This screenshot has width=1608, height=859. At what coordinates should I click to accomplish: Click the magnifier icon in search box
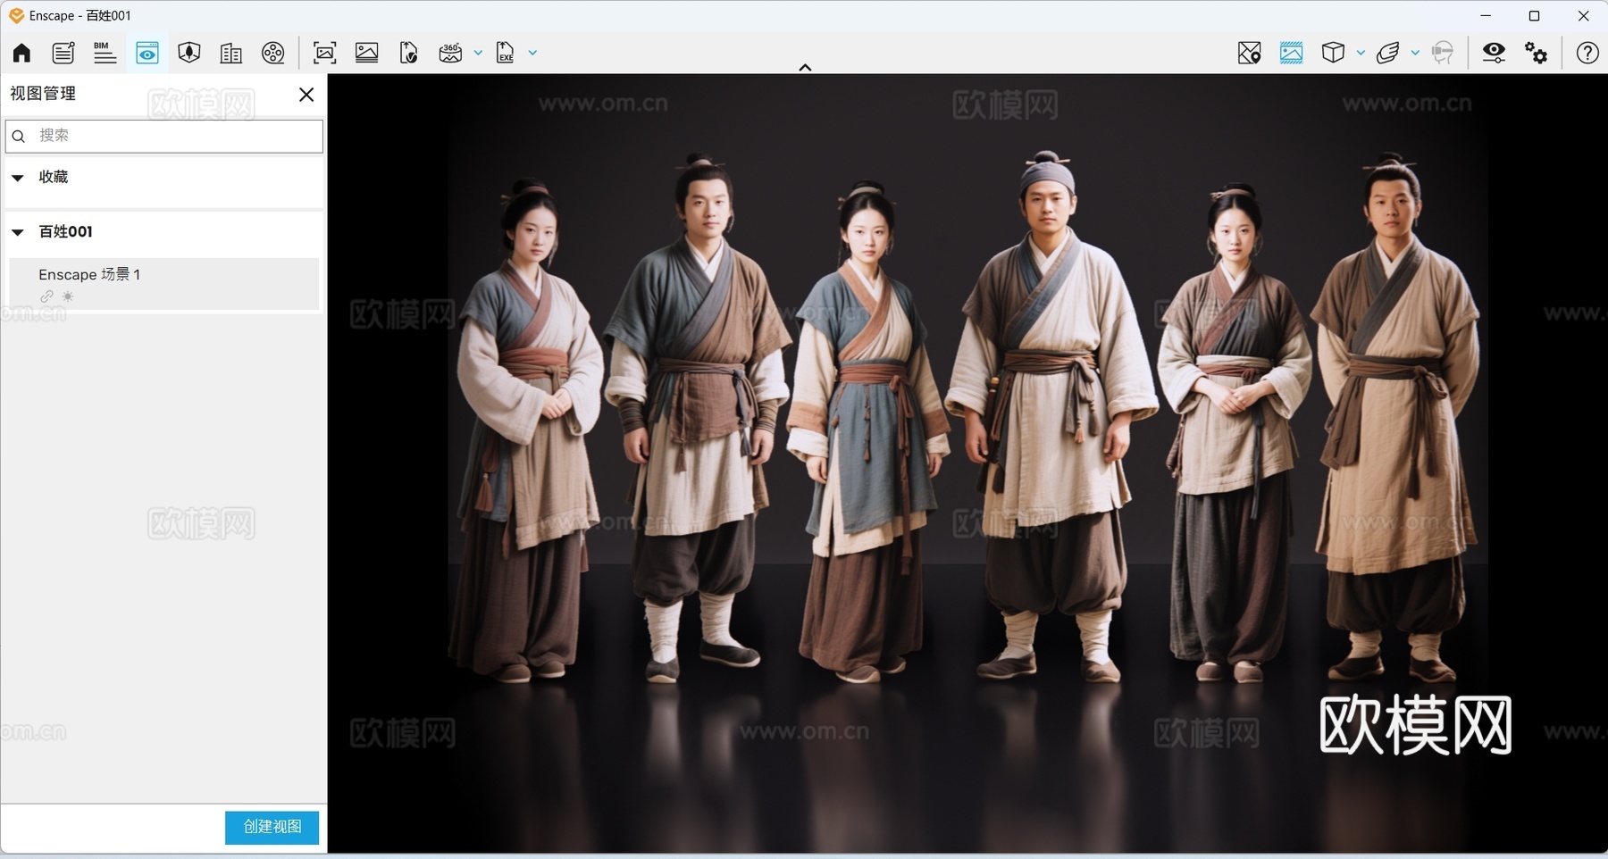[x=19, y=136]
